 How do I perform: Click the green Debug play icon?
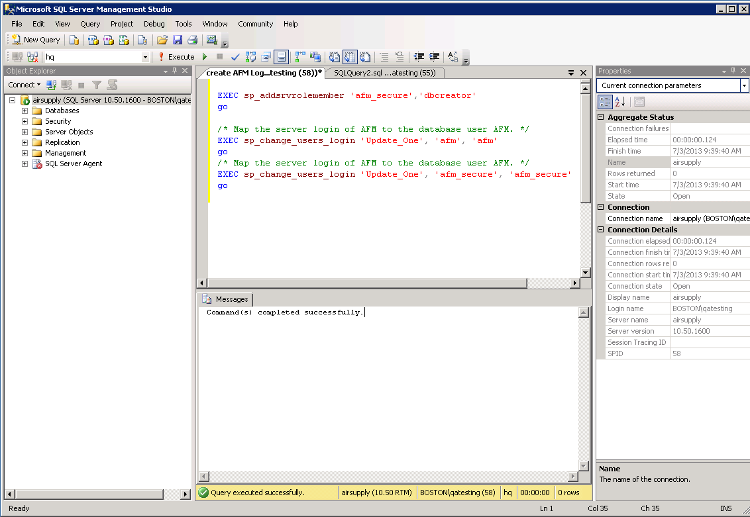pos(205,57)
